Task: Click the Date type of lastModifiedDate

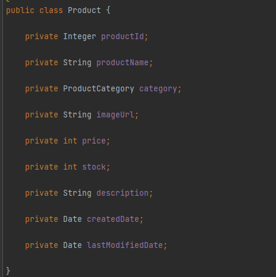Action: coord(73,246)
